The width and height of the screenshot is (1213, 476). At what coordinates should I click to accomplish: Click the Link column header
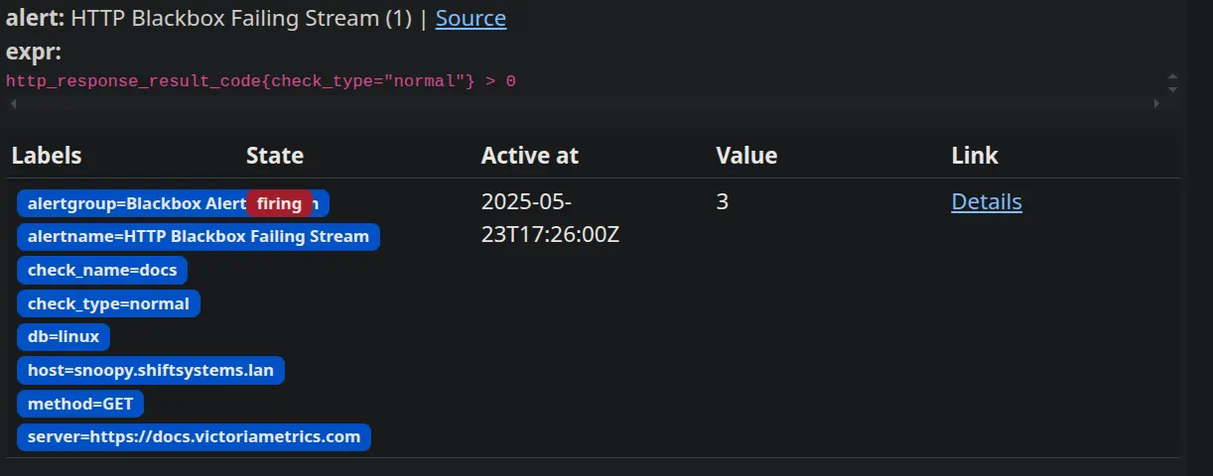[975, 156]
